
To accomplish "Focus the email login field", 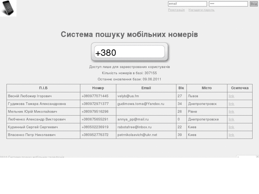I will click(x=187, y=4).
